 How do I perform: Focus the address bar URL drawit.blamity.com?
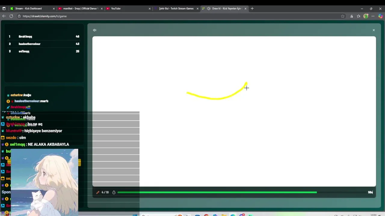click(45, 16)
